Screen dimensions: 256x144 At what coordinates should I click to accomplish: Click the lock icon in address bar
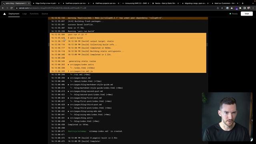17,8
